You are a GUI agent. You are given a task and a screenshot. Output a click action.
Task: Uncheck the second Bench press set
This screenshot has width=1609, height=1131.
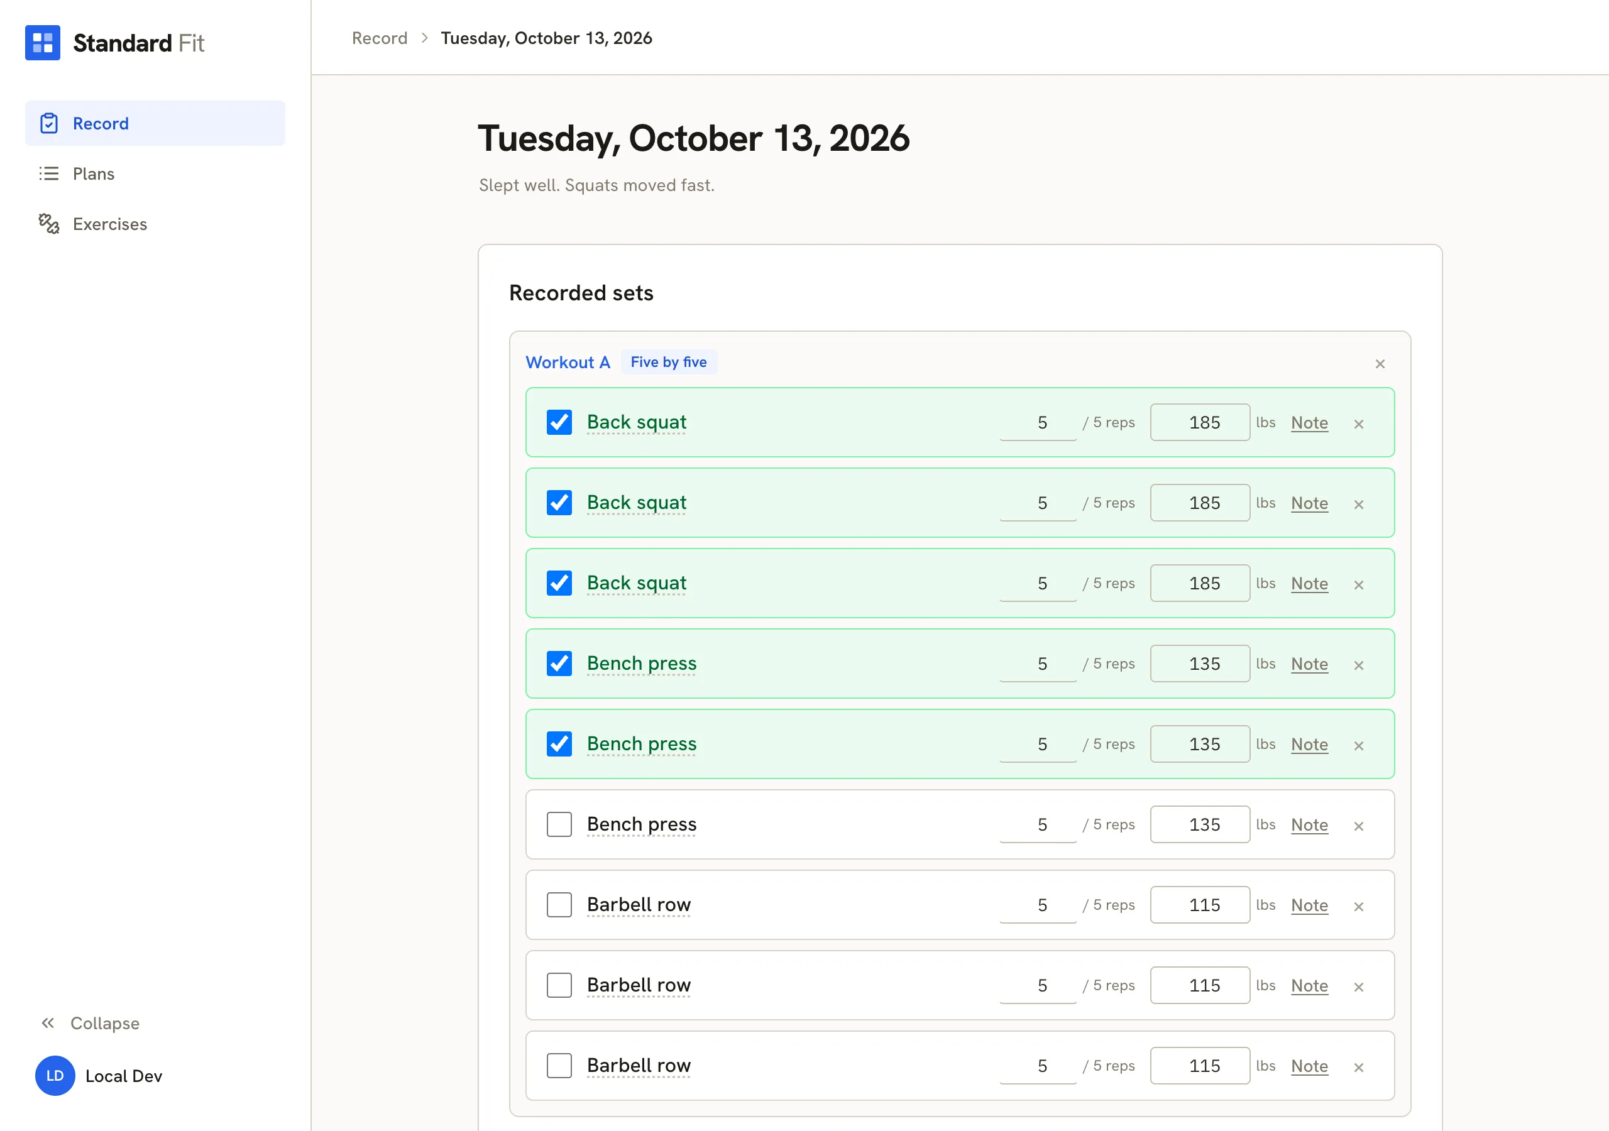(x=559, y=744)
